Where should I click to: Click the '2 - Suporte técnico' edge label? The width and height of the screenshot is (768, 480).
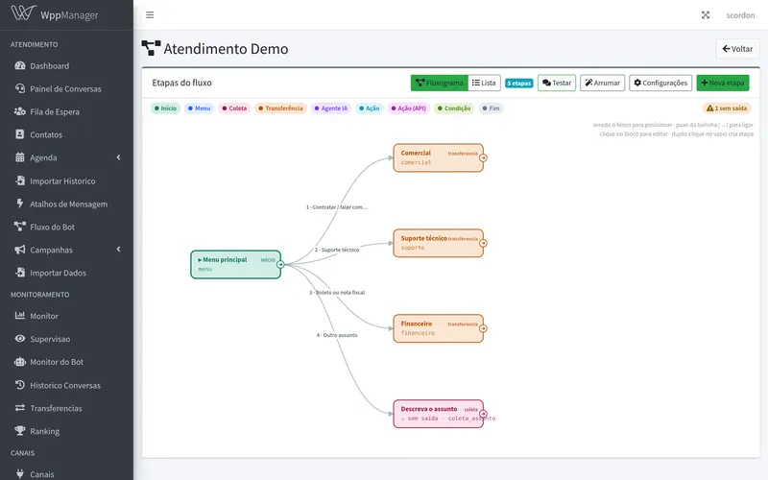pyautogui.click(x=337, y=250)
